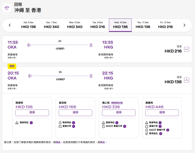Go to previous dates with left arrow
The image size is (195, 153).
[10, 25]
